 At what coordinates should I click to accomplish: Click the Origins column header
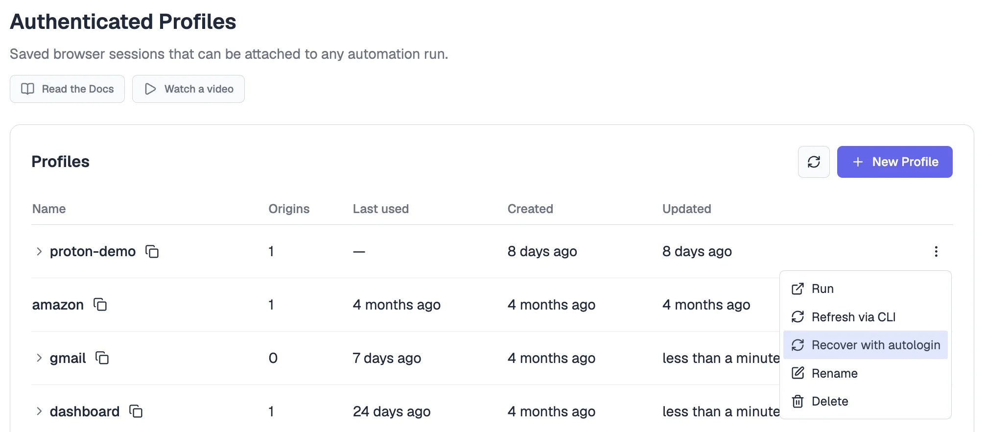[x=289, y=209]
